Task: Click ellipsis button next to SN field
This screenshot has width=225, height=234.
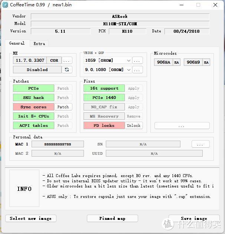Action: (200, 144)
